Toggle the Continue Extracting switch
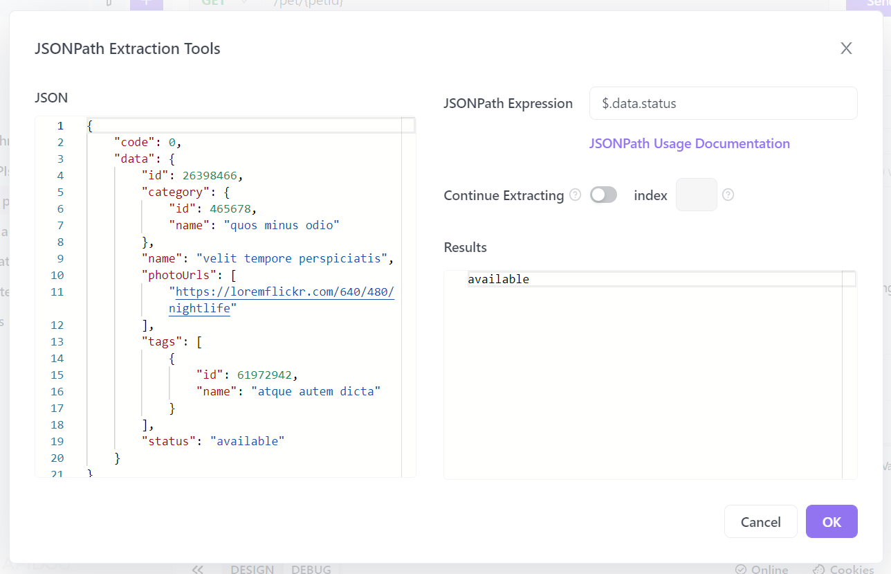891x574 pixels. tap(603, 195)
